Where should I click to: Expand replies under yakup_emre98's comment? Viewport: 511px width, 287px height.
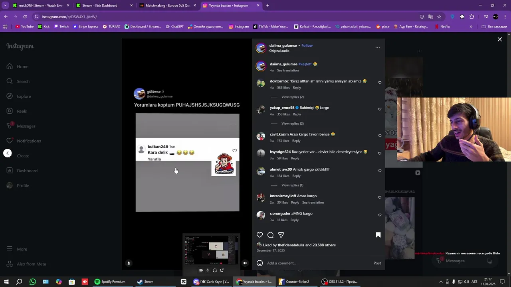292,124
